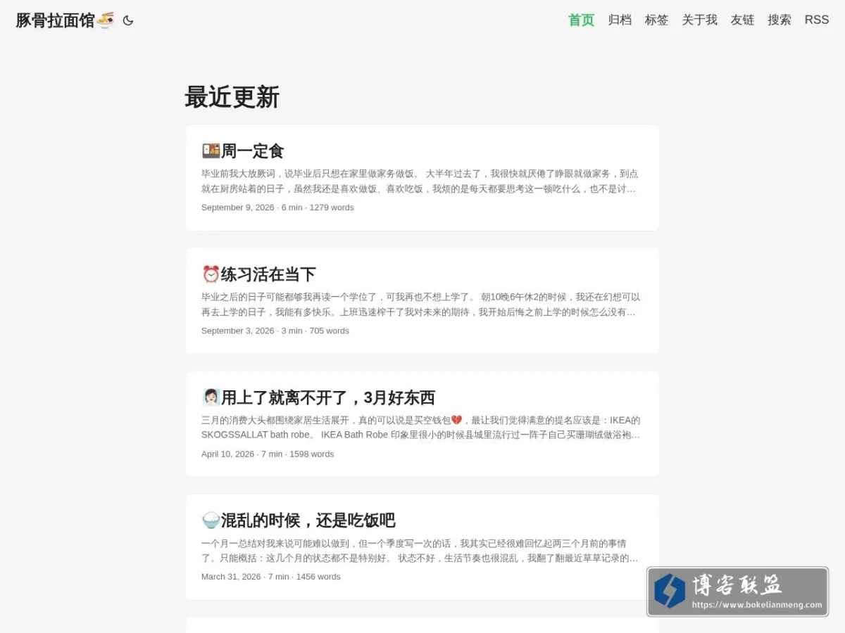
Task: Click the ramen bowl emoji in site title
Action: click(x=105, y=20)
